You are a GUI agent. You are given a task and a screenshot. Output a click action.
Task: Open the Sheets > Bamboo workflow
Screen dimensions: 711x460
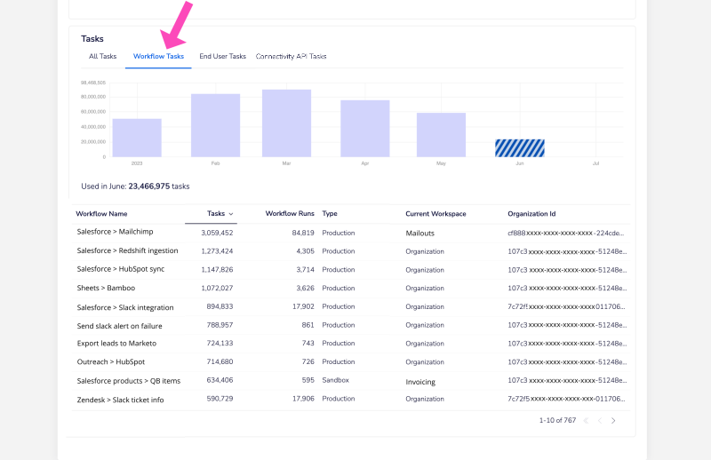click(106, 288)
